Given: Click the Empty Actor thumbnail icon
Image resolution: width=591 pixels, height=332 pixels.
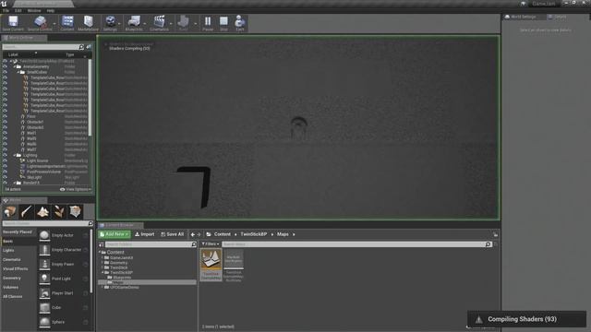Looking at the screenshot, I should 44,235.
